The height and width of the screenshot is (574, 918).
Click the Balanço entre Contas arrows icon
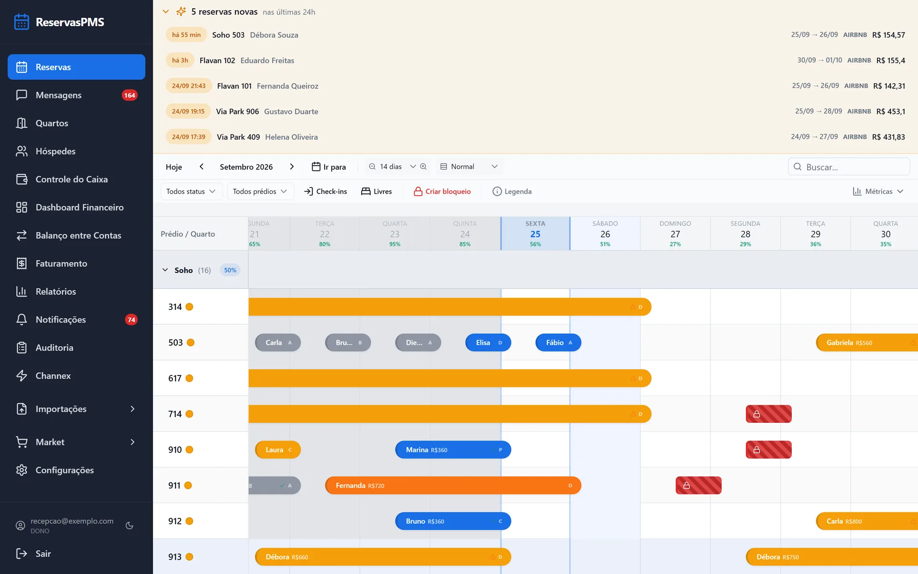[22, 235]
